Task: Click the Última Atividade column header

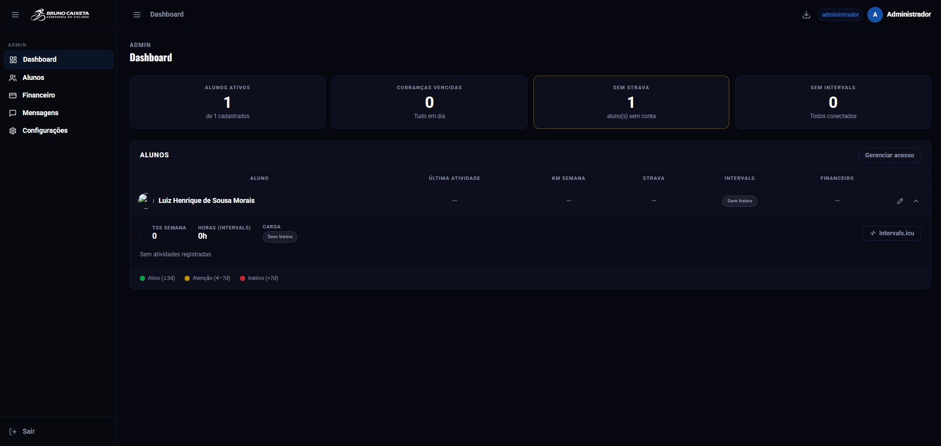Action: click(x=454, y=178)
